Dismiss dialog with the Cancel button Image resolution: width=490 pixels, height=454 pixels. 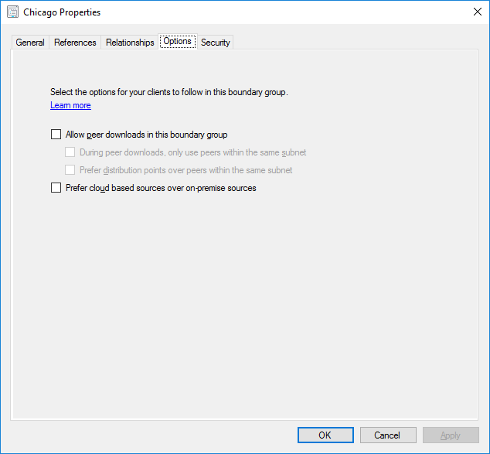pos(388,435)
